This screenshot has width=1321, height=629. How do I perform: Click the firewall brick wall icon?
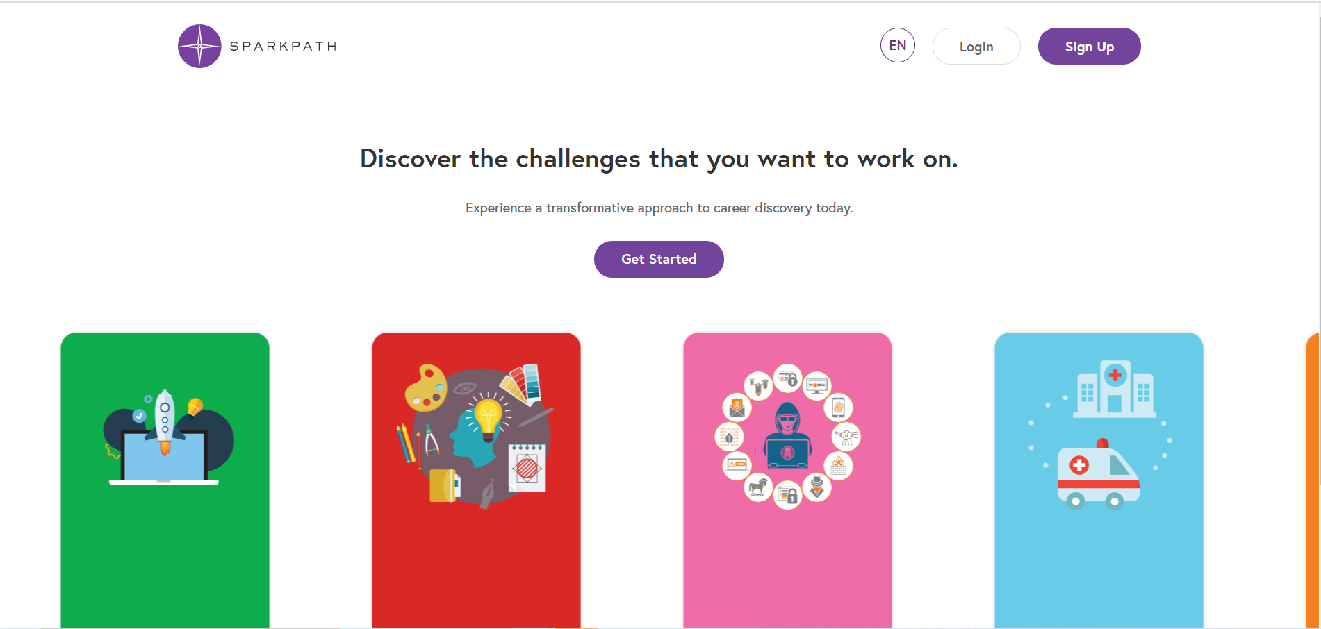pos(838,465)
